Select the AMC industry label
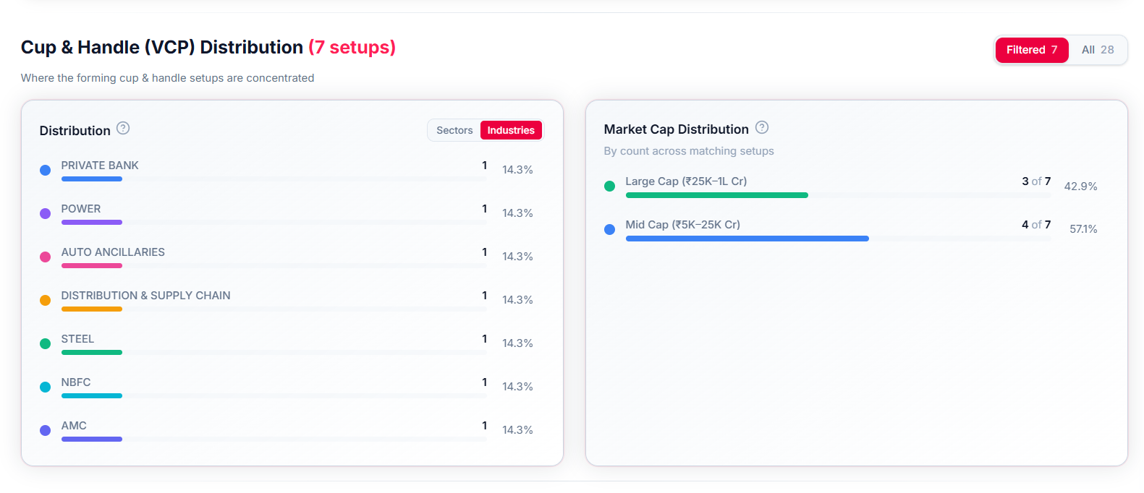This screenshot has height=493, width=1144. tap(74, 426)
